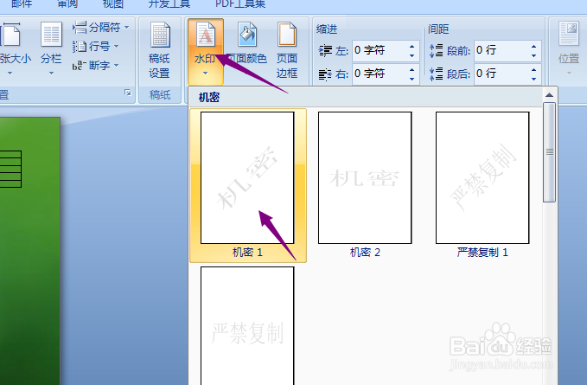Click the left indent icon beside 左
587x385 pixels.
(x=325, y=50)
